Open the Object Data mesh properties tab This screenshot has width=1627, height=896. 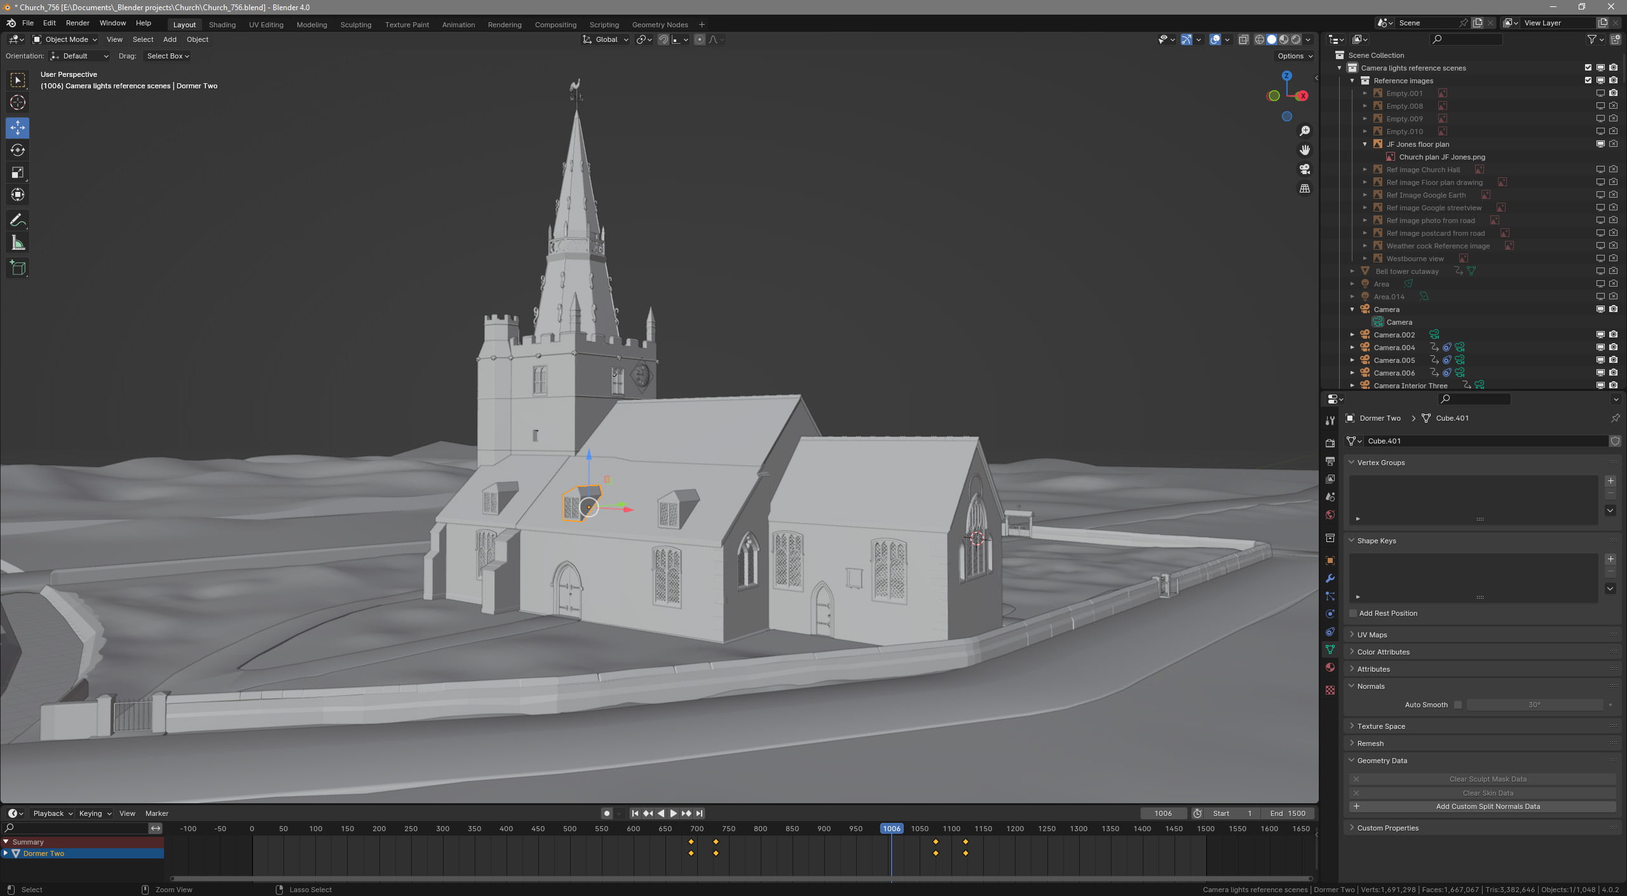point(1330,649)
